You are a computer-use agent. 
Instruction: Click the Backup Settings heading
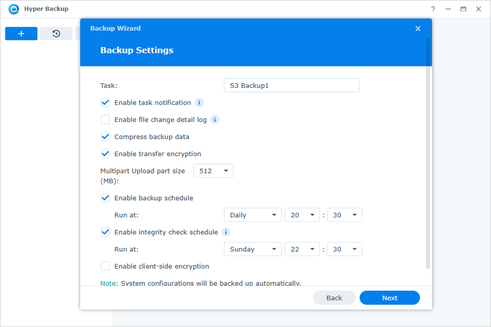[x=137, y=50]
